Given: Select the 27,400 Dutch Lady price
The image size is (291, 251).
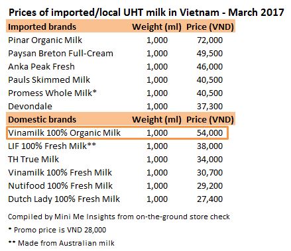Looking at the screenshot, I should 209,199.
